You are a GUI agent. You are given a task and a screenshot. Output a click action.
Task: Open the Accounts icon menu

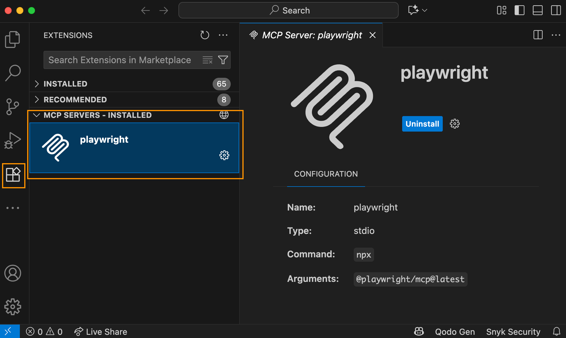pos(13,273)
